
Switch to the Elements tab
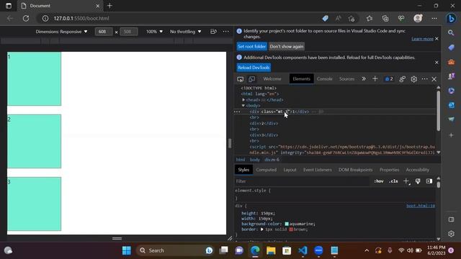click(x=301, y=78)
